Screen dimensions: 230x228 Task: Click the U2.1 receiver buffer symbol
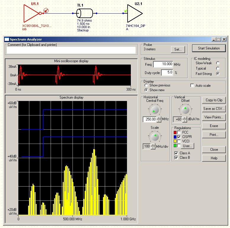(135, 13)
